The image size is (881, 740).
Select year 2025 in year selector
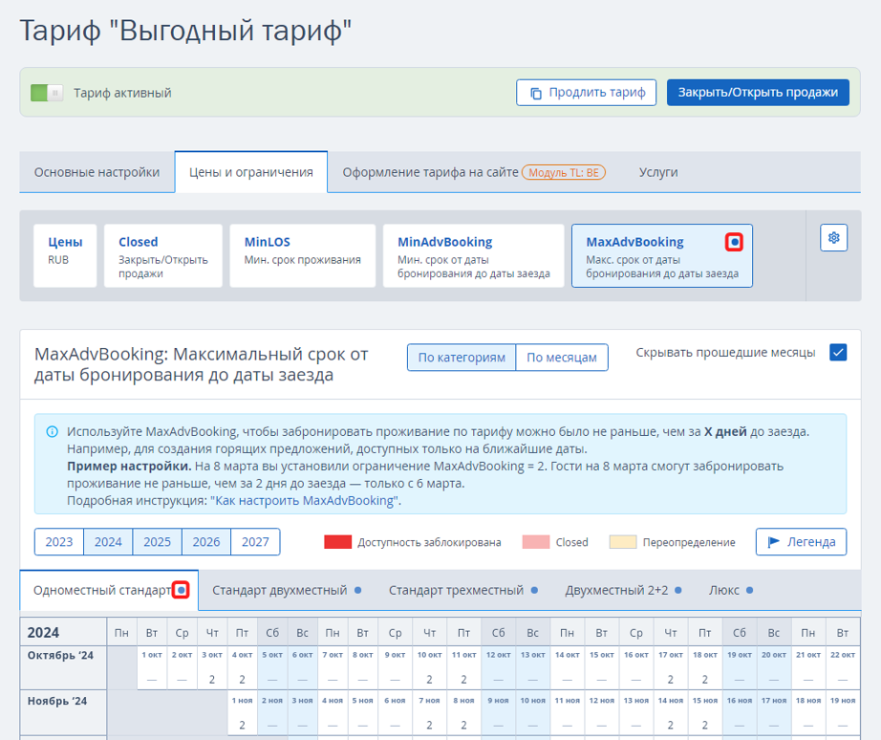(157, 541)
